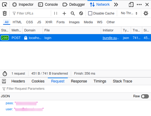Filter requests by XHR
The image size is (151, 116).
(x=49, y=22)
